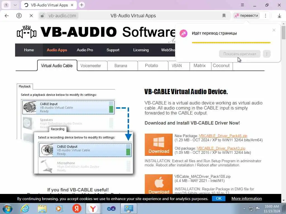Close the translation popup
Screen dimensions: 286x214
click(x=274, y=30)
